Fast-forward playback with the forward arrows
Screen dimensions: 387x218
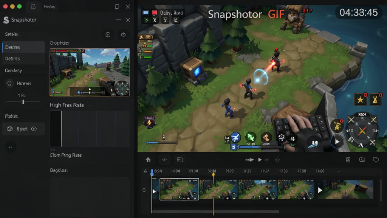[x=267, y=160]
